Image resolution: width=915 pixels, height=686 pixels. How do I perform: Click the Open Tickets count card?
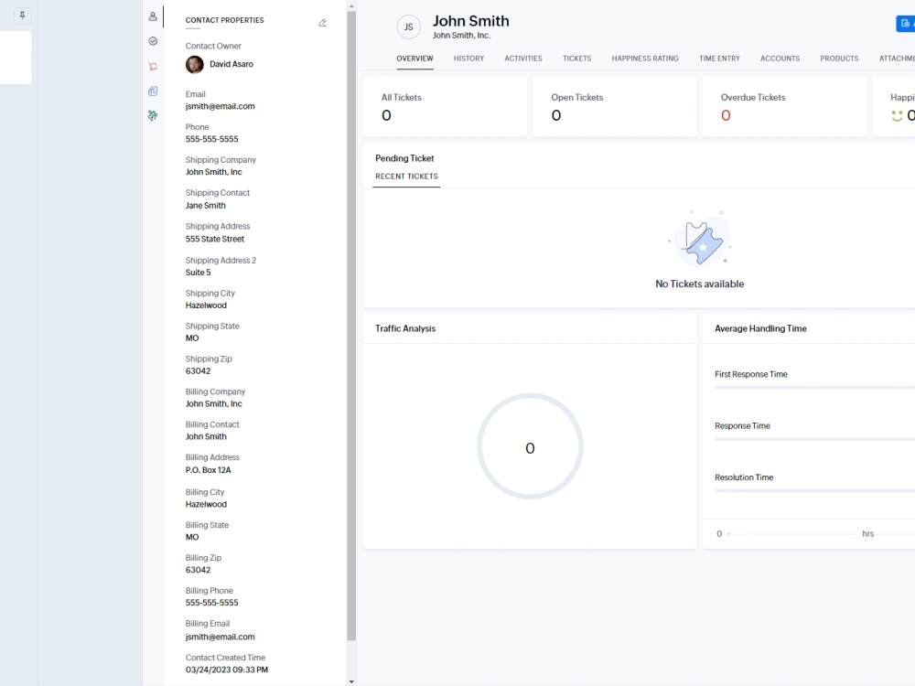(615, 107)
